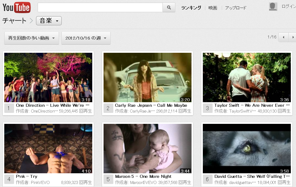296x187 pixels.
Task: Click the 4:10 duration badge
Action: tap(86, 171)
